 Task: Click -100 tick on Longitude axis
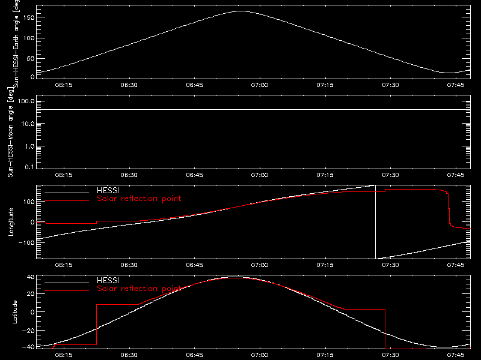pos(26,242)
